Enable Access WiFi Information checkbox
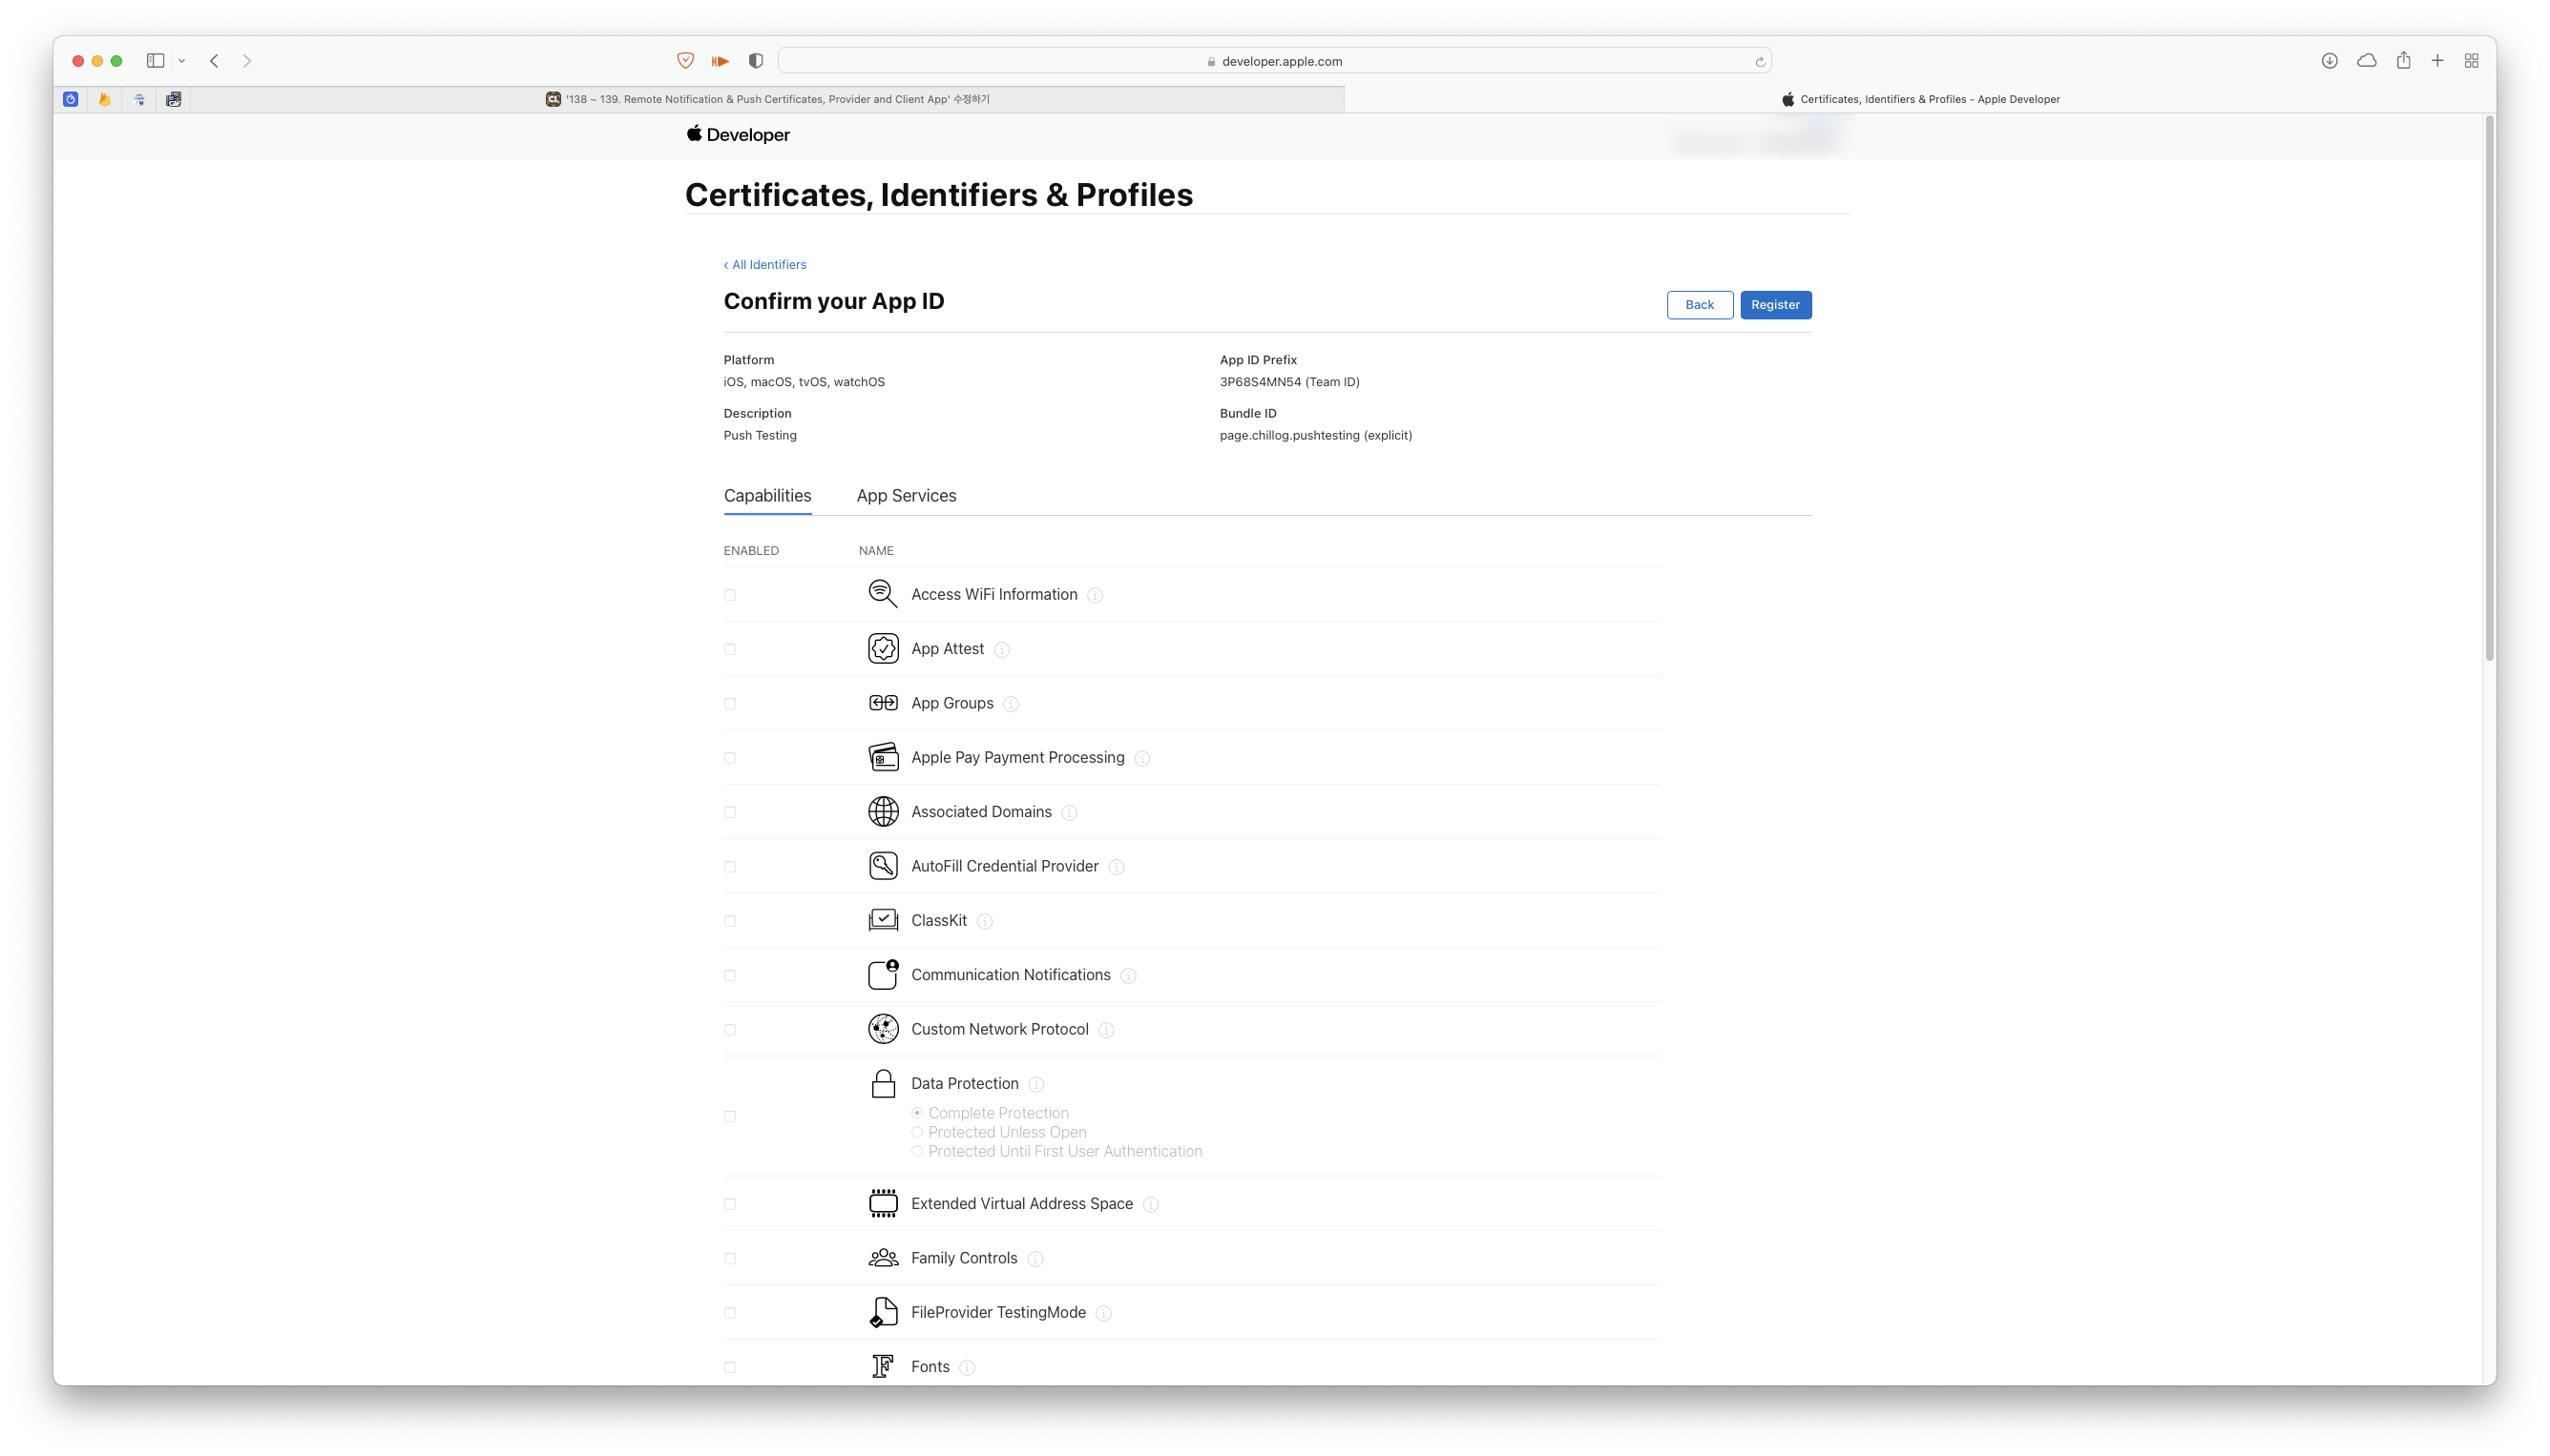Viewport: 2550px width, 1456px height. click(729, 595)
